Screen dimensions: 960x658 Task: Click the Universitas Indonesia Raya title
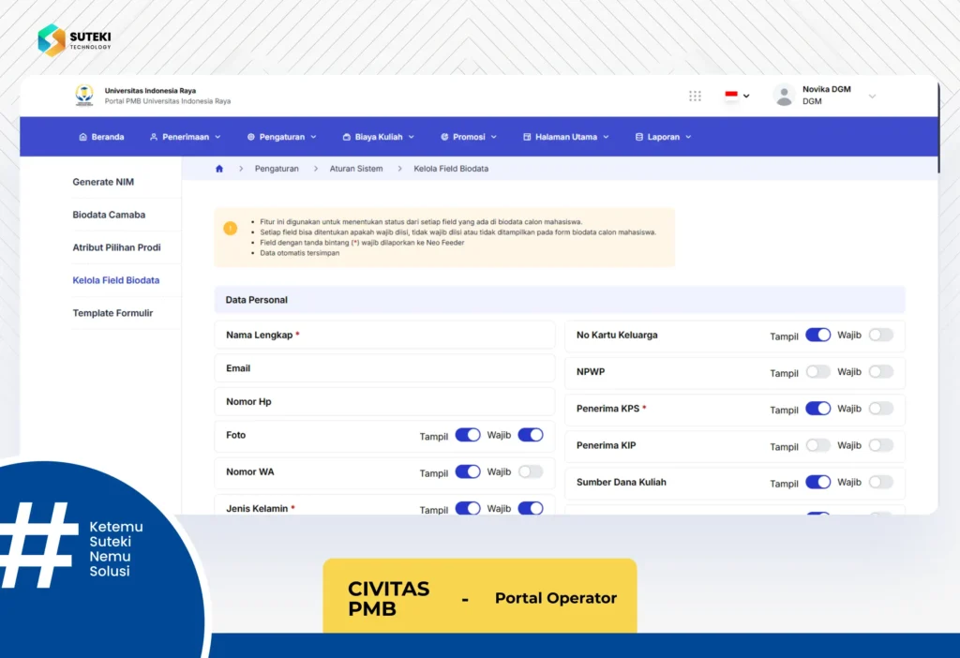(x=150, y=91)
